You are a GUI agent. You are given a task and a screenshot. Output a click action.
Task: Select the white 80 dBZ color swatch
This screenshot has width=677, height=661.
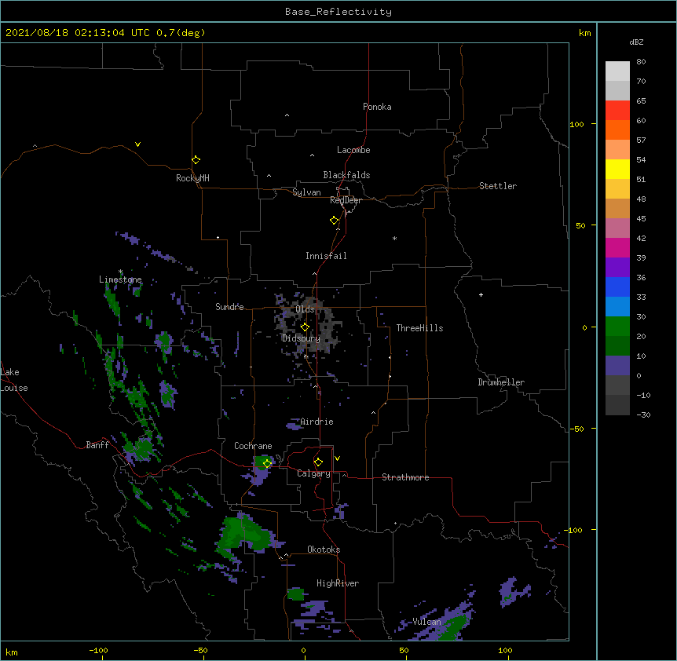point(617,71)
